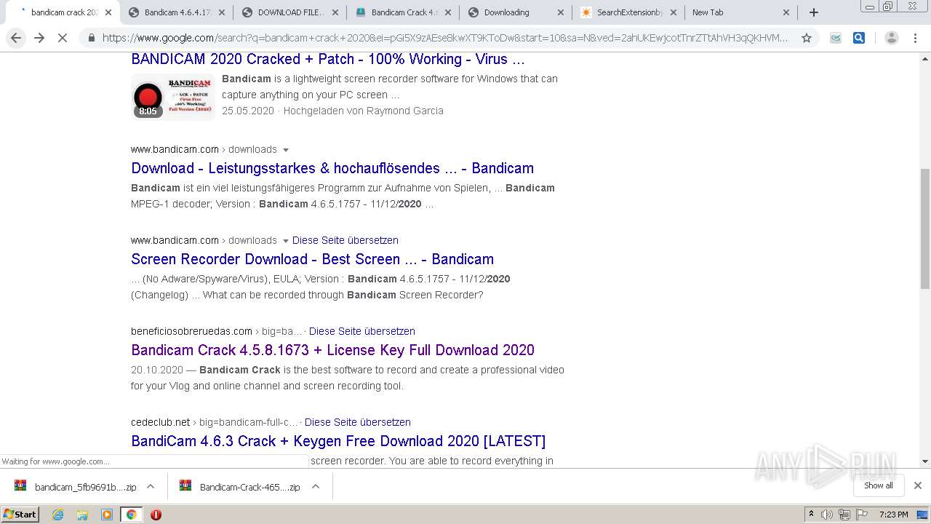Go back to the previous page

coord(16,38)
